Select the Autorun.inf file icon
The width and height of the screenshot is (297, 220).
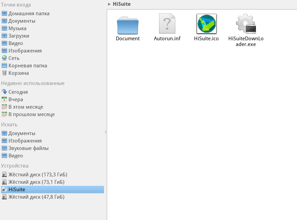click(167, 23)
